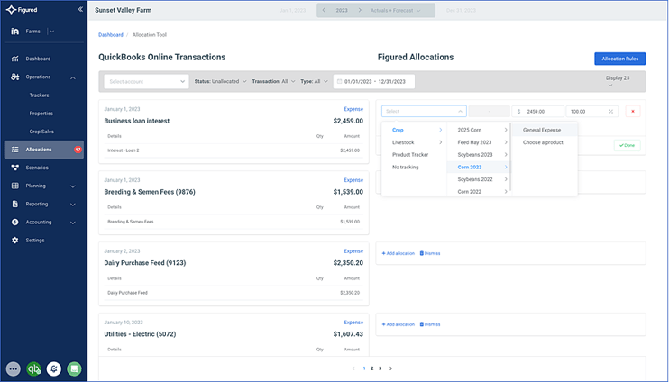Viewport: 669px width, 382px height.
Task: Open Actuals + Forecast dropdown
Action: coord(396,10)
